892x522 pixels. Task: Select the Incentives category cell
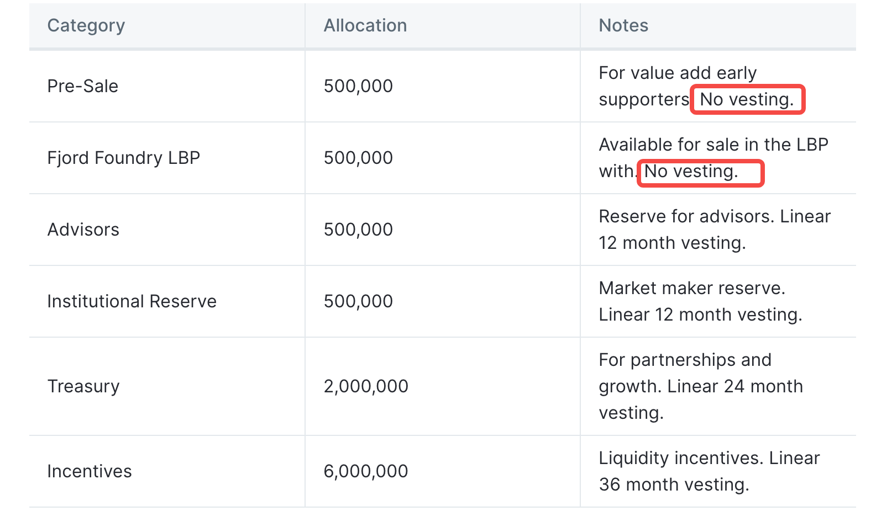(90, 471)
